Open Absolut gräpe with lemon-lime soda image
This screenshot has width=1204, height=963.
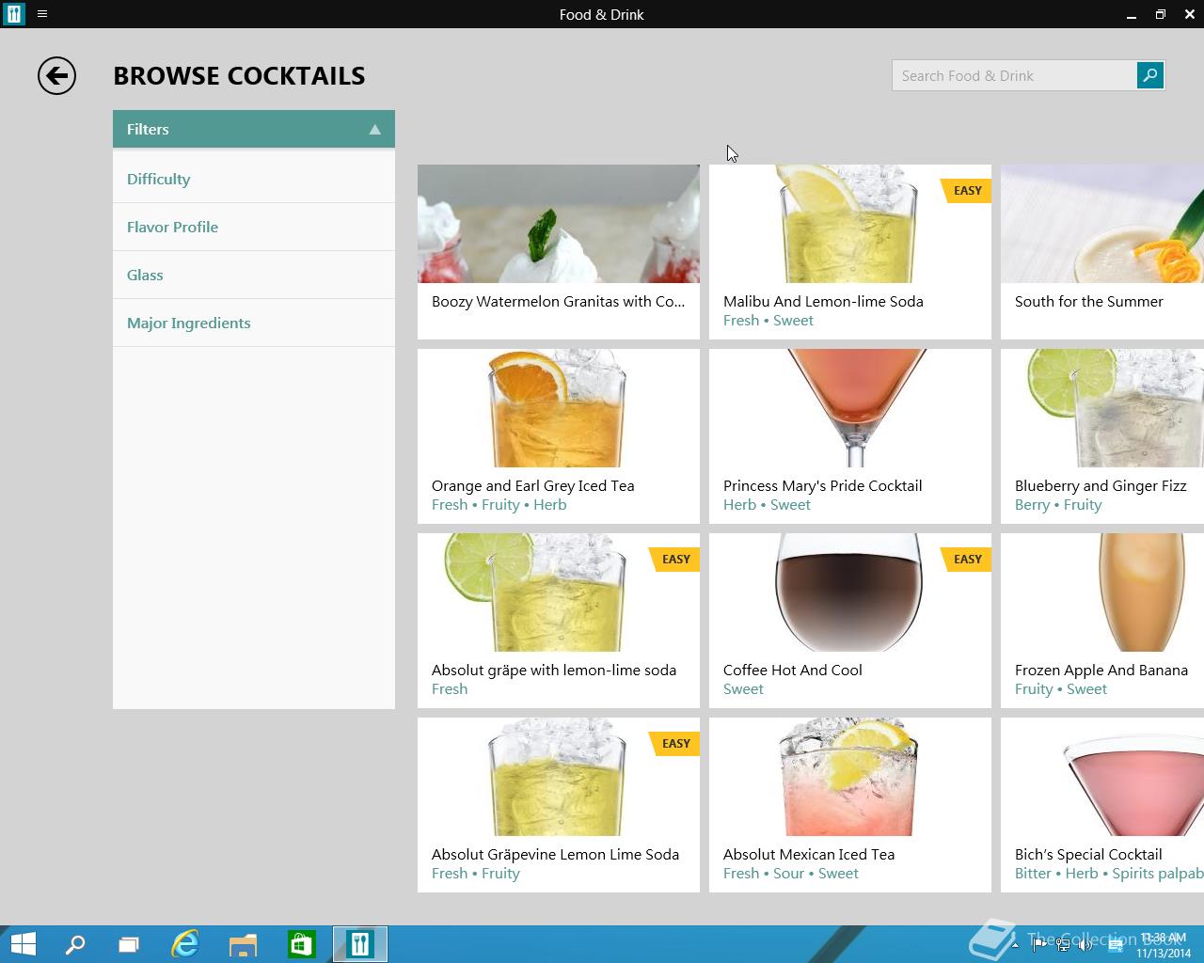coord(559,592)
